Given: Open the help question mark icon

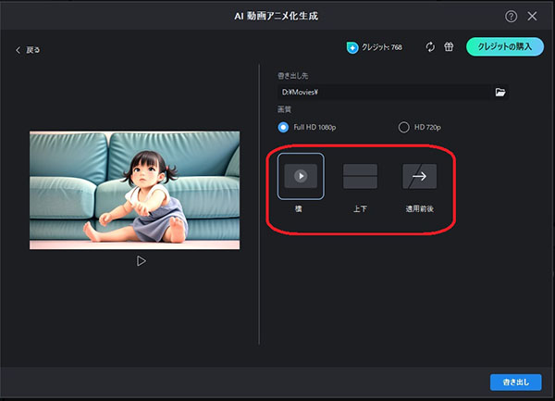Looking at the screenshot, I should 511,17.
